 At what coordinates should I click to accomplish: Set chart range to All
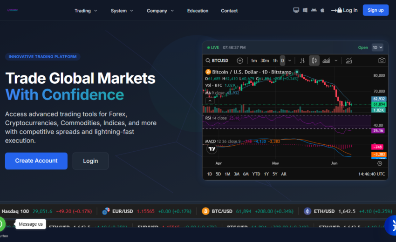tap(284, 174)
